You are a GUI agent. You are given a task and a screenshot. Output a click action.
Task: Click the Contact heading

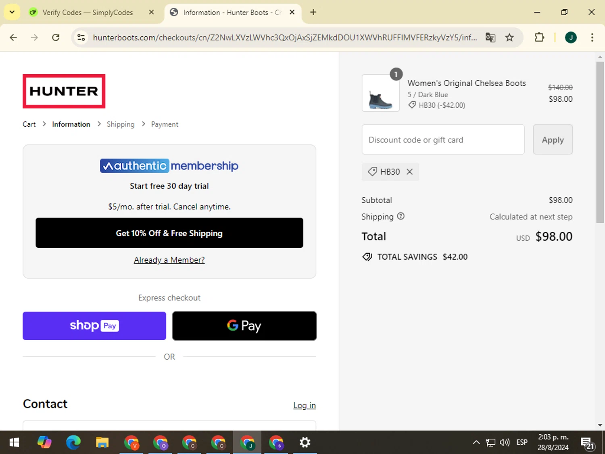pyautogui.click(x=45, y=404)
